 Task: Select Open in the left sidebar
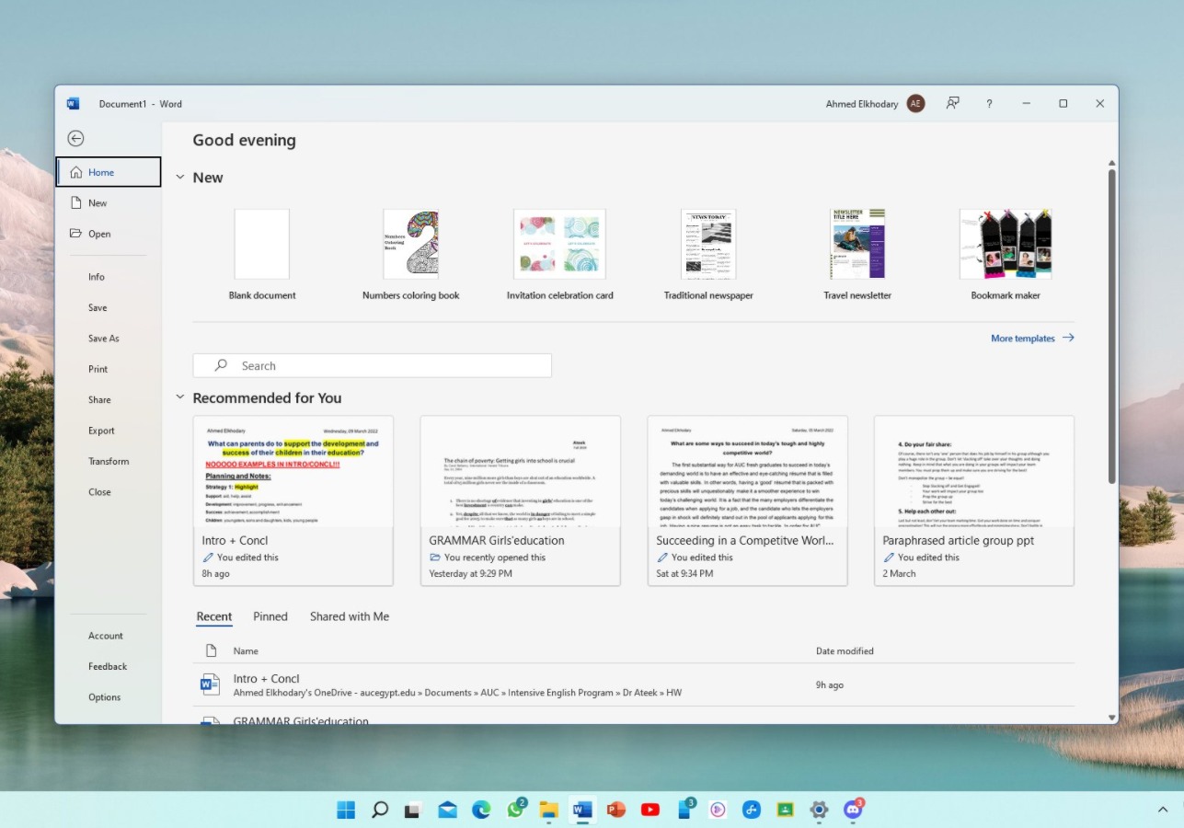(x=109, y=234)
